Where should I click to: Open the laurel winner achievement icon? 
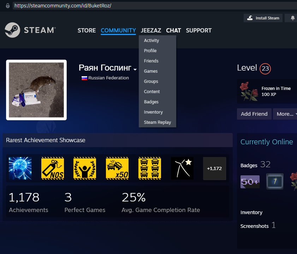85,168
